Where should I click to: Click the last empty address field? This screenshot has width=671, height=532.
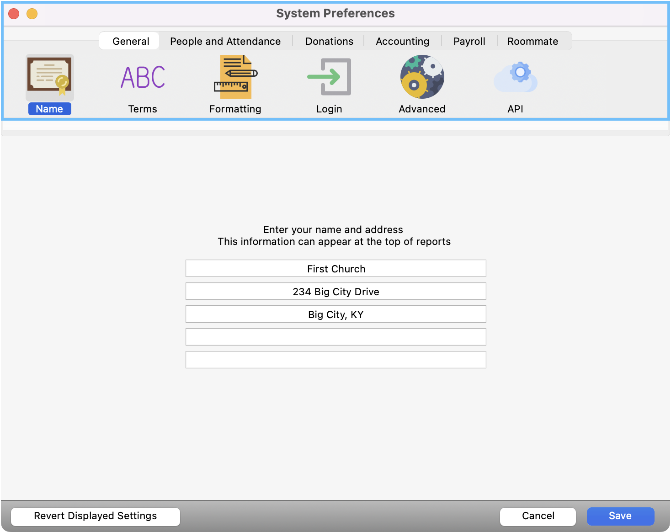point(335,360)
